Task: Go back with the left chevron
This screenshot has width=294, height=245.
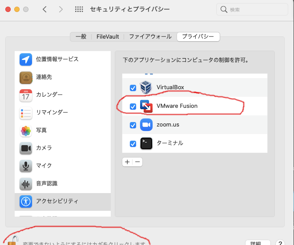Action: pyautogui.click(x=44, y=9)
